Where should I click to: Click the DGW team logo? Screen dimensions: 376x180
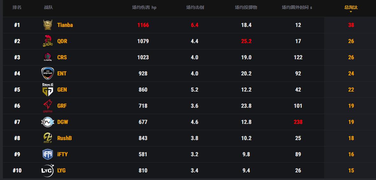(48, 122)
